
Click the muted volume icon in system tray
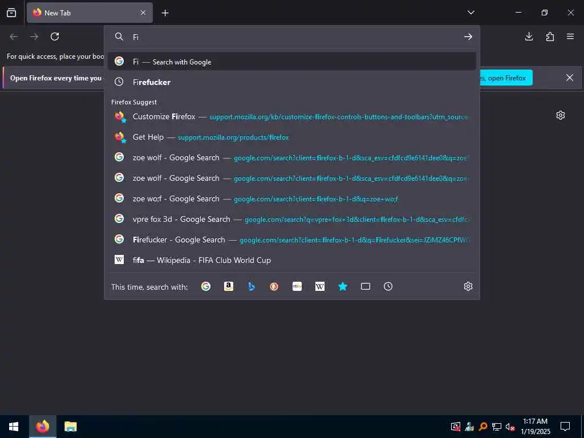[x=510, y=427]
